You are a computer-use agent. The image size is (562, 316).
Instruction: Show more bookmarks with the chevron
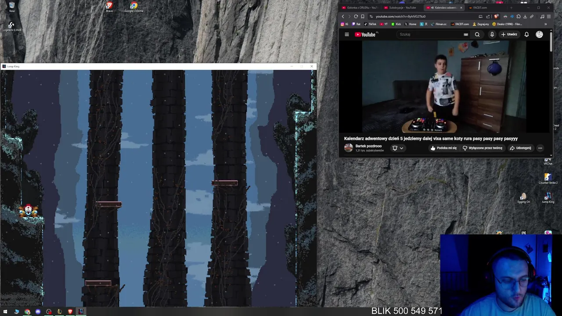(546, 24)
